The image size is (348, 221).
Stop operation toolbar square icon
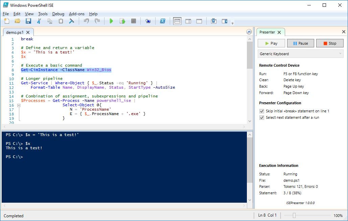(133, 21)
